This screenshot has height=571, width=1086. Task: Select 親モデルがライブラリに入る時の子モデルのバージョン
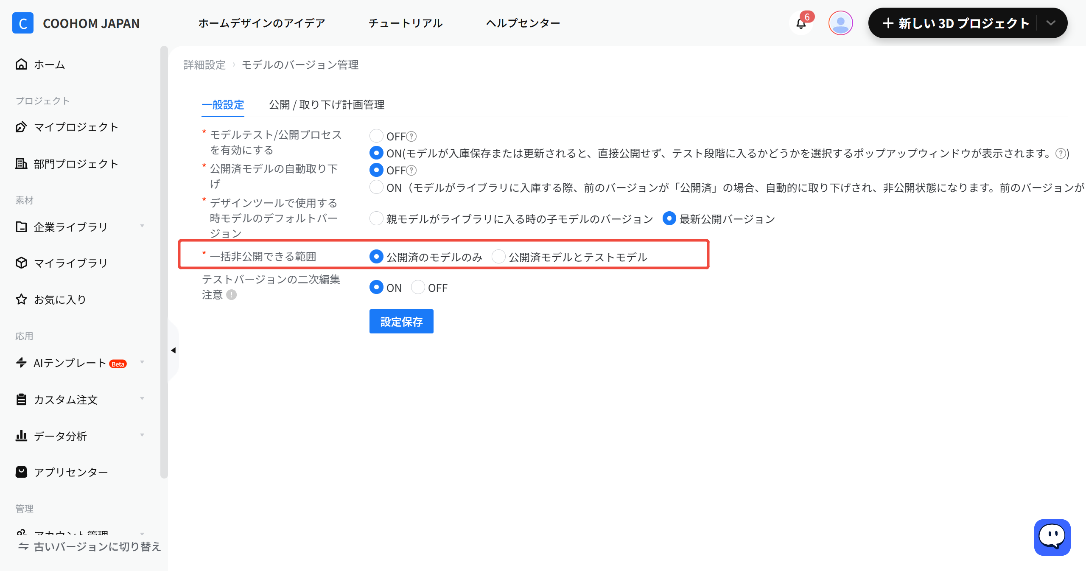pos(376,218)
